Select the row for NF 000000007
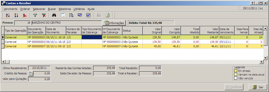269x92 pixels. pyautogui.click(x=132, y=46)
